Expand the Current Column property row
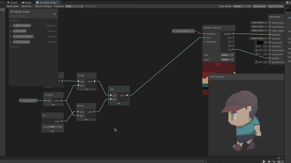This screenshot has height=163, width=291. pos(10,37)
